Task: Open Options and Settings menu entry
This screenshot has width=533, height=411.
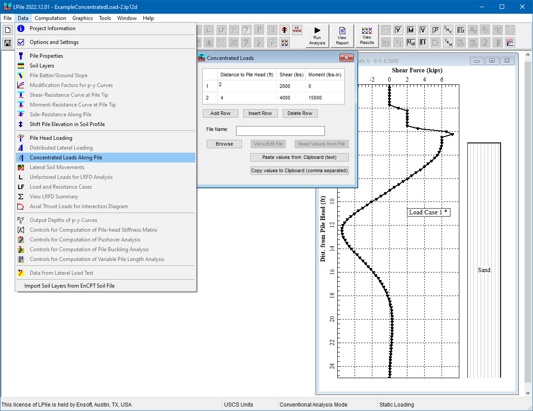Action: [x=54, y=42]
